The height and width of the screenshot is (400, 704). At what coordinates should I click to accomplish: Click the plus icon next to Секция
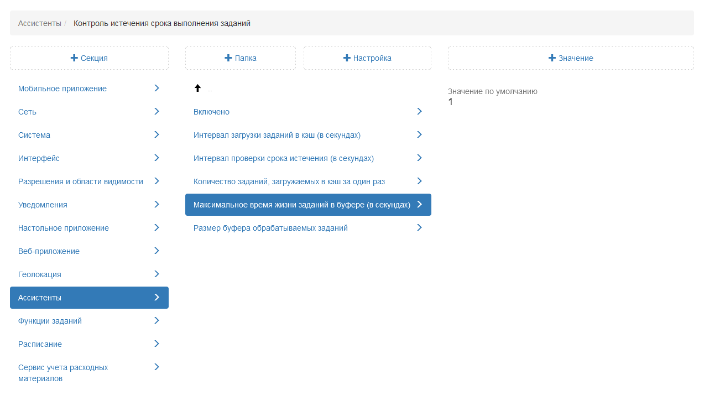pos(74,58)
